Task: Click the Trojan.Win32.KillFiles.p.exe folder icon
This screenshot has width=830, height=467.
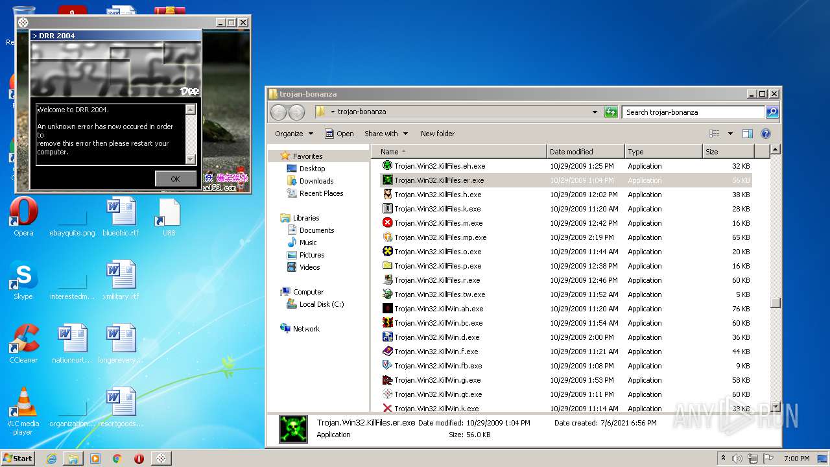Action: pyautogui.click(x=388, y=266)
